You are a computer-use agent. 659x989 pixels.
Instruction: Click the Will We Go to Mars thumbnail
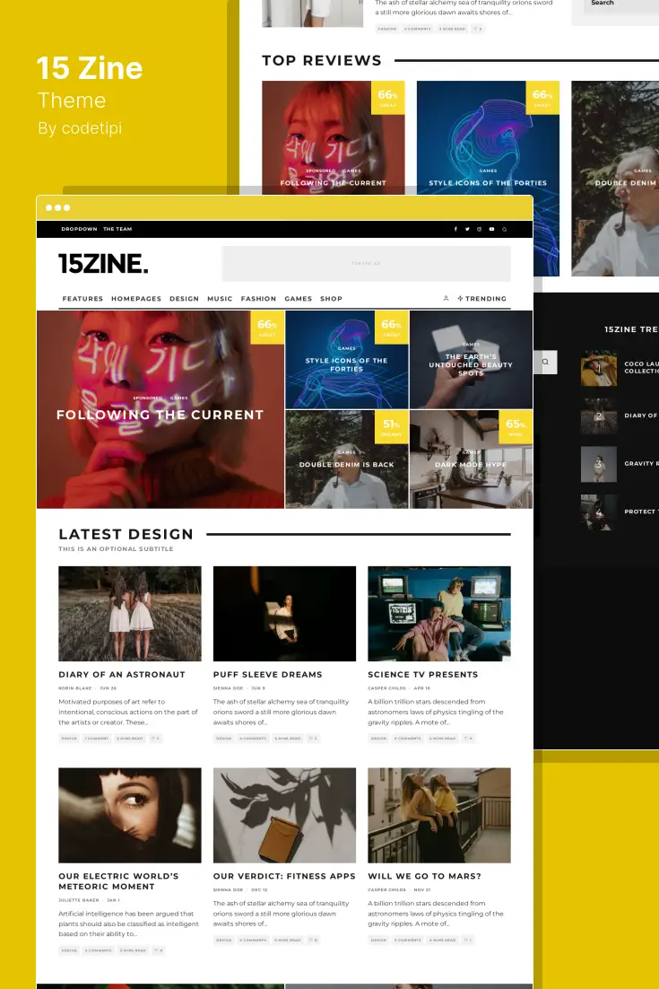[439, 815]
